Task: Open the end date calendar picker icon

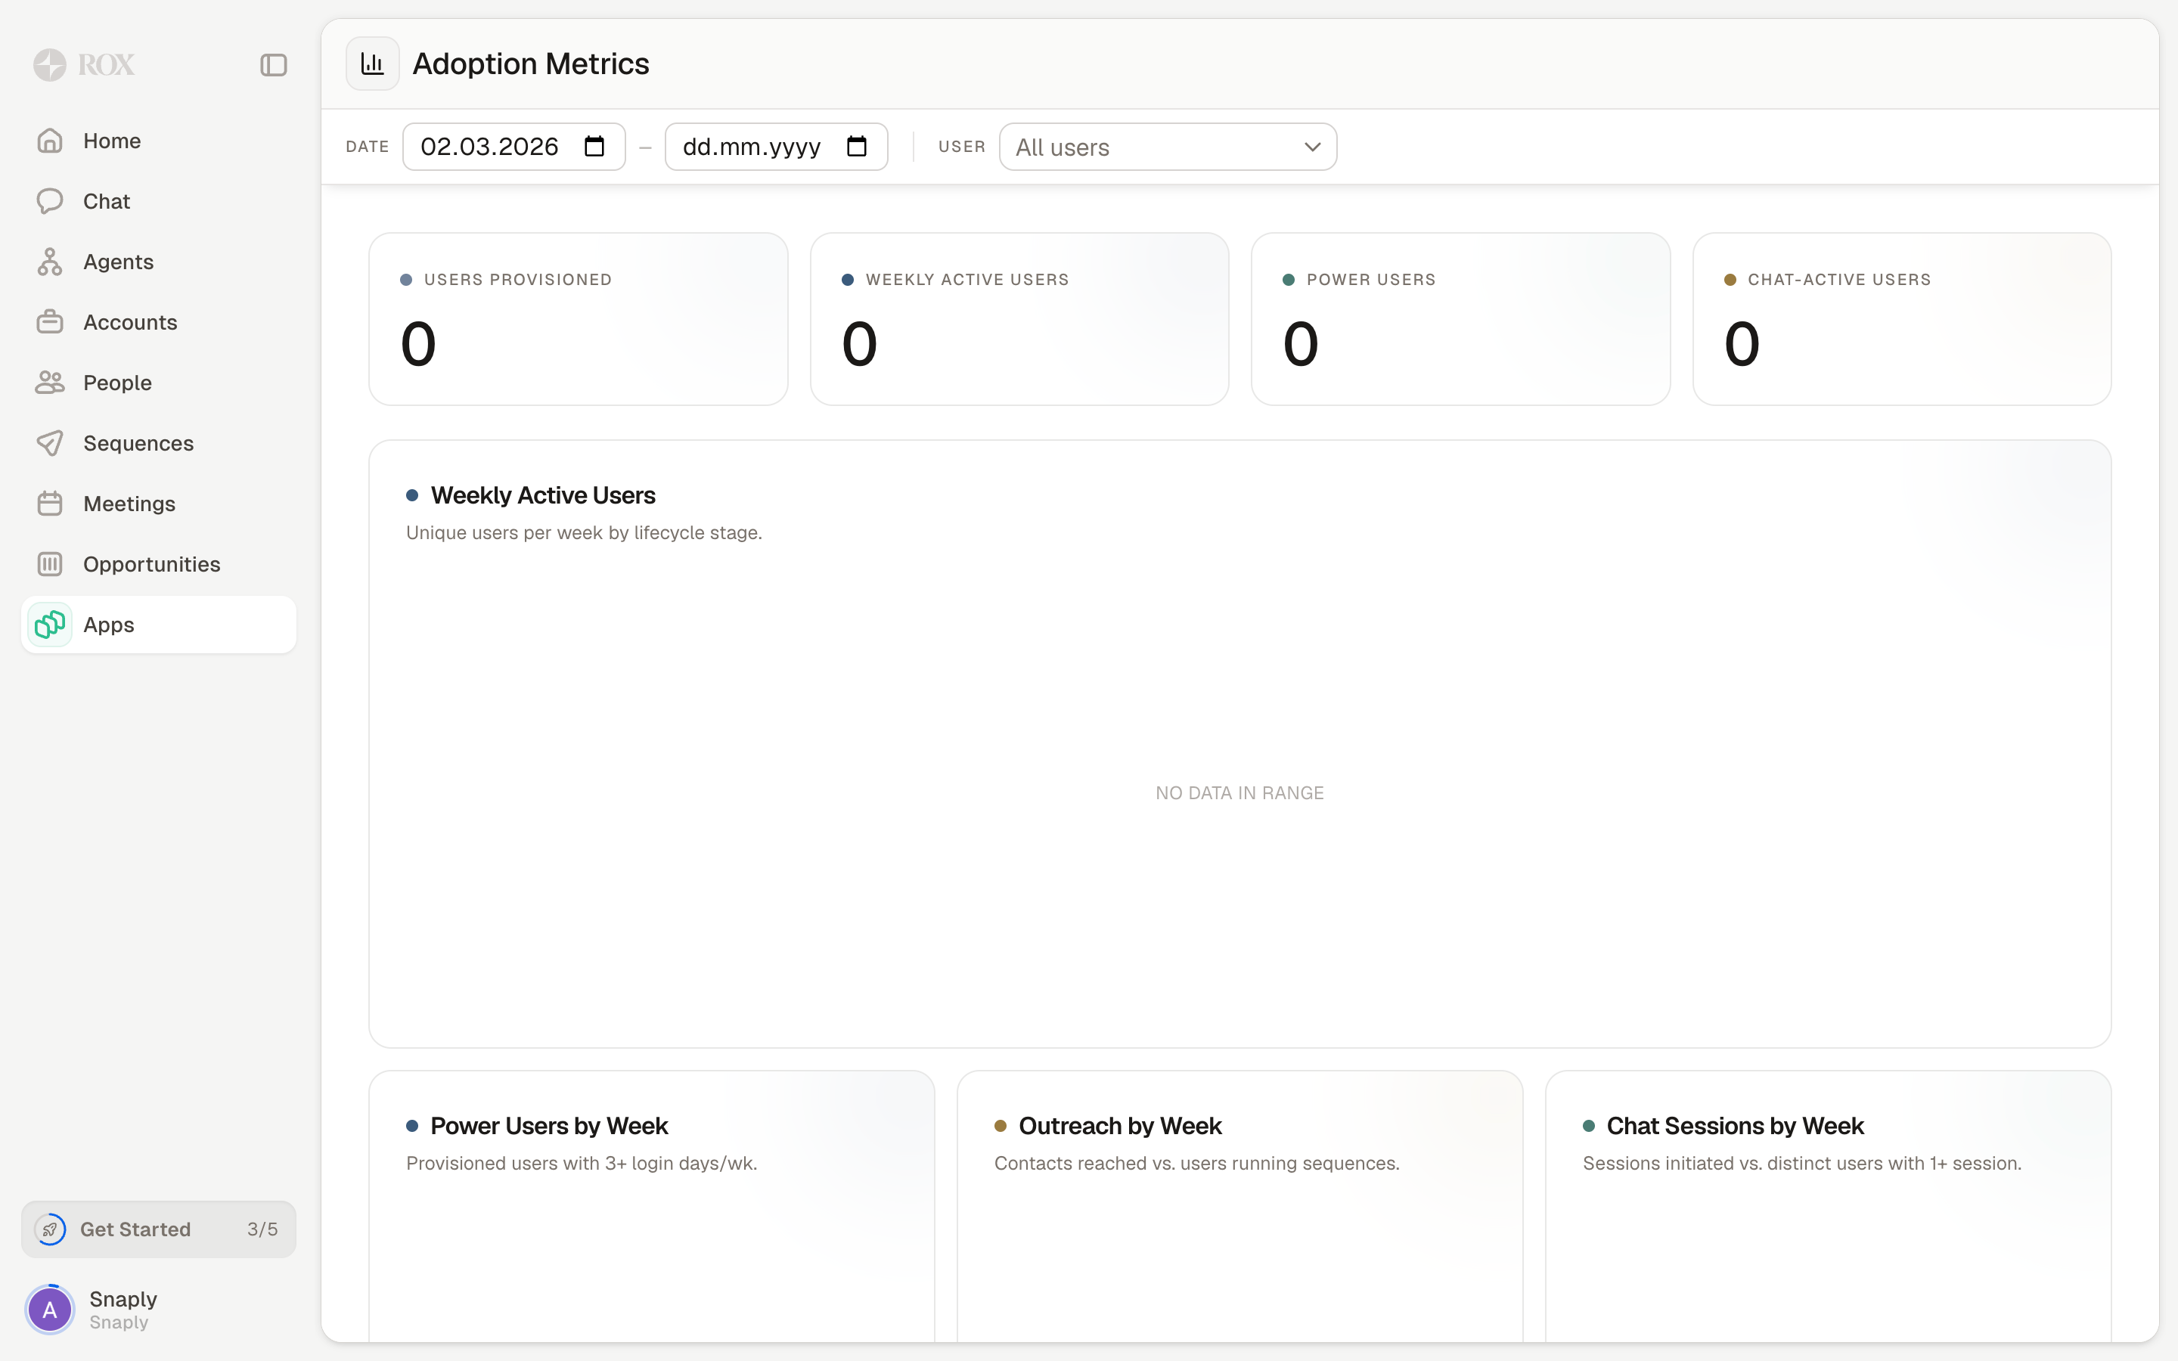Action: 857,146
